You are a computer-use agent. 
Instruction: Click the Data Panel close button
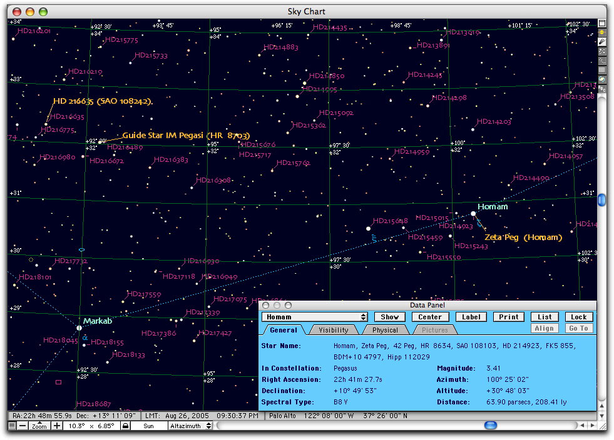coord(266,305)
